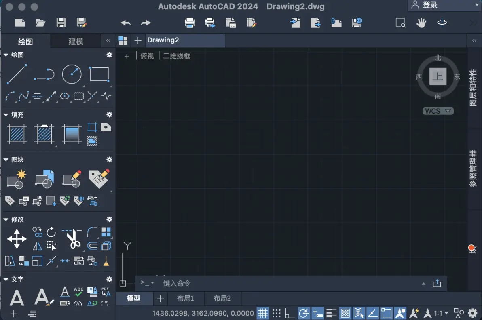Toggle object snap tracking in status bar
The height and width of the screenshot is (320, 482).
coord(372,313)
